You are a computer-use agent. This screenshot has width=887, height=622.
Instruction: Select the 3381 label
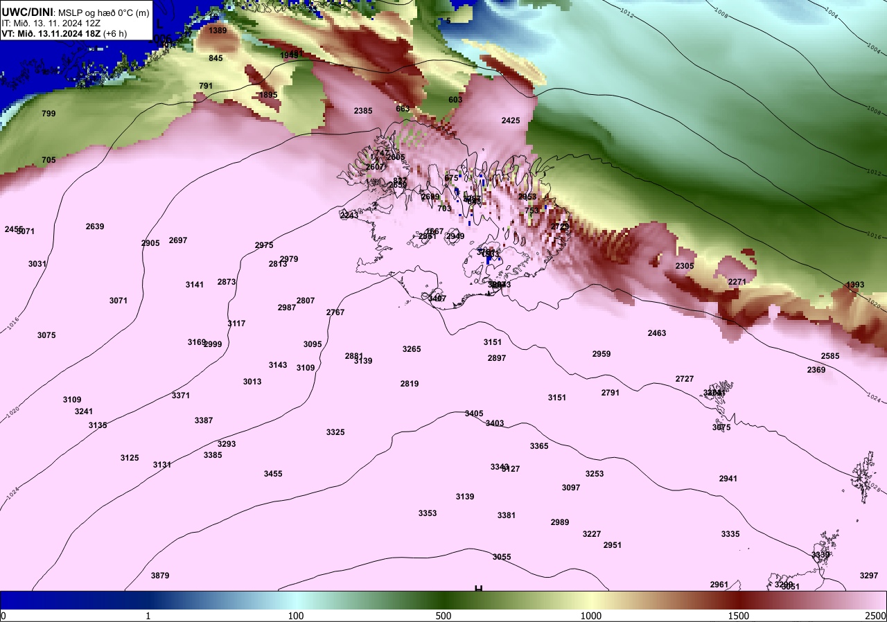pyautogui.click(x=507, y=515)
